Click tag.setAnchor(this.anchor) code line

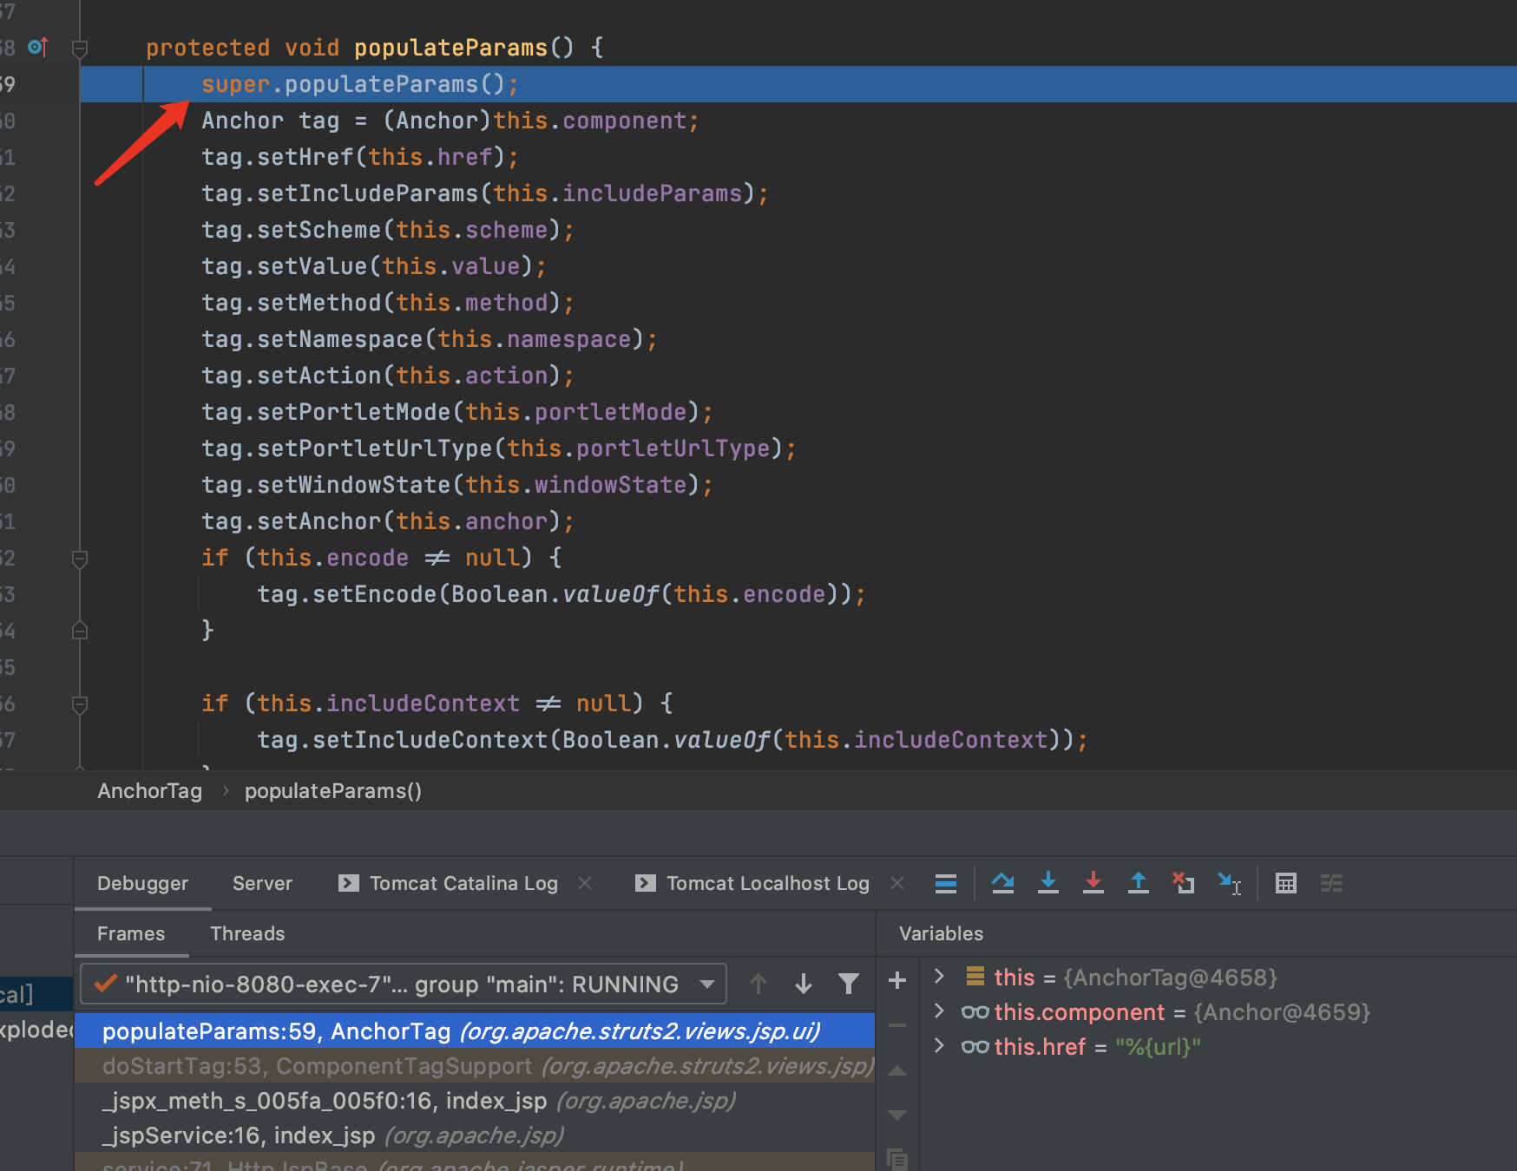point(387,521)
